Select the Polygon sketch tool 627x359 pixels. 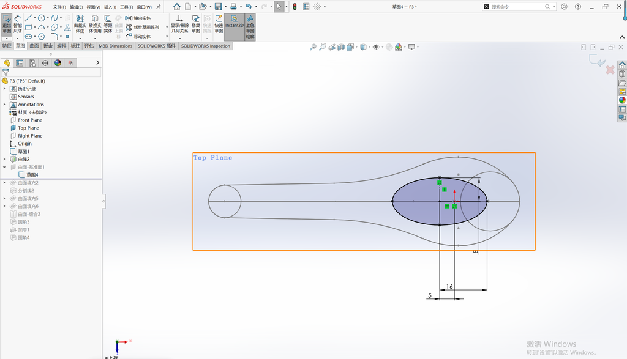pos(41,36)
